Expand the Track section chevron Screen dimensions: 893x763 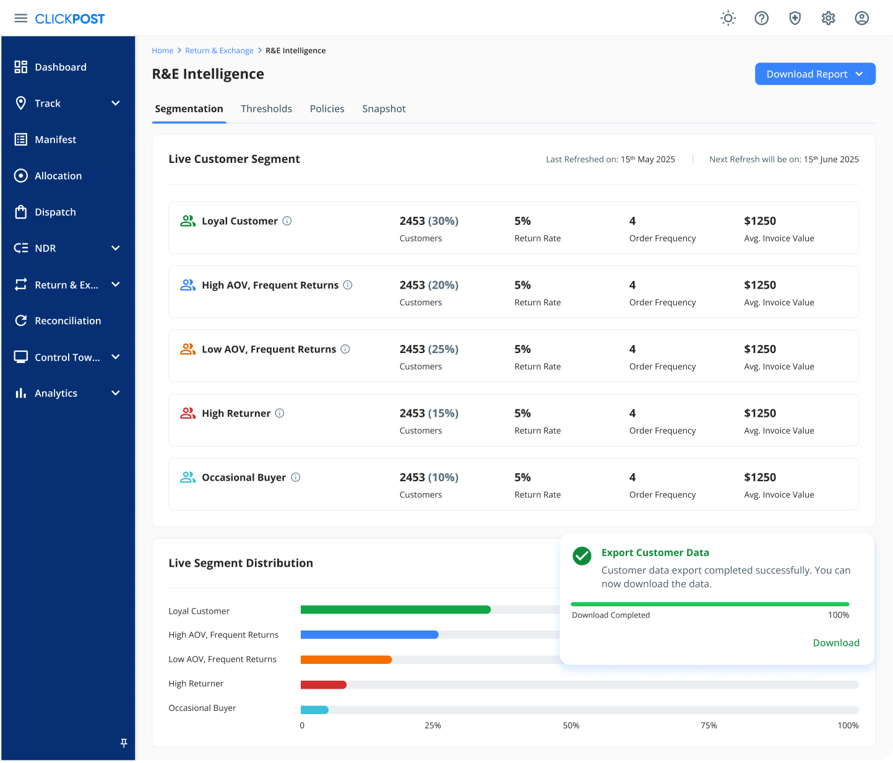(x=116, y=103)
